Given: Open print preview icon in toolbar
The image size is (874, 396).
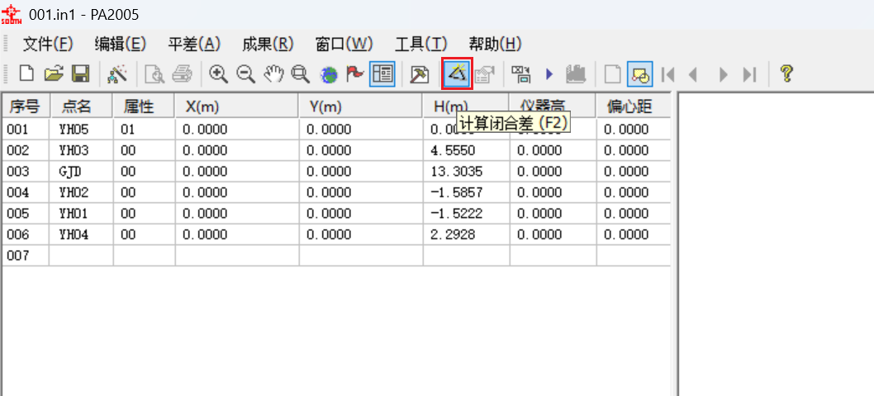Looking at the screenshot, I should 155,73.
